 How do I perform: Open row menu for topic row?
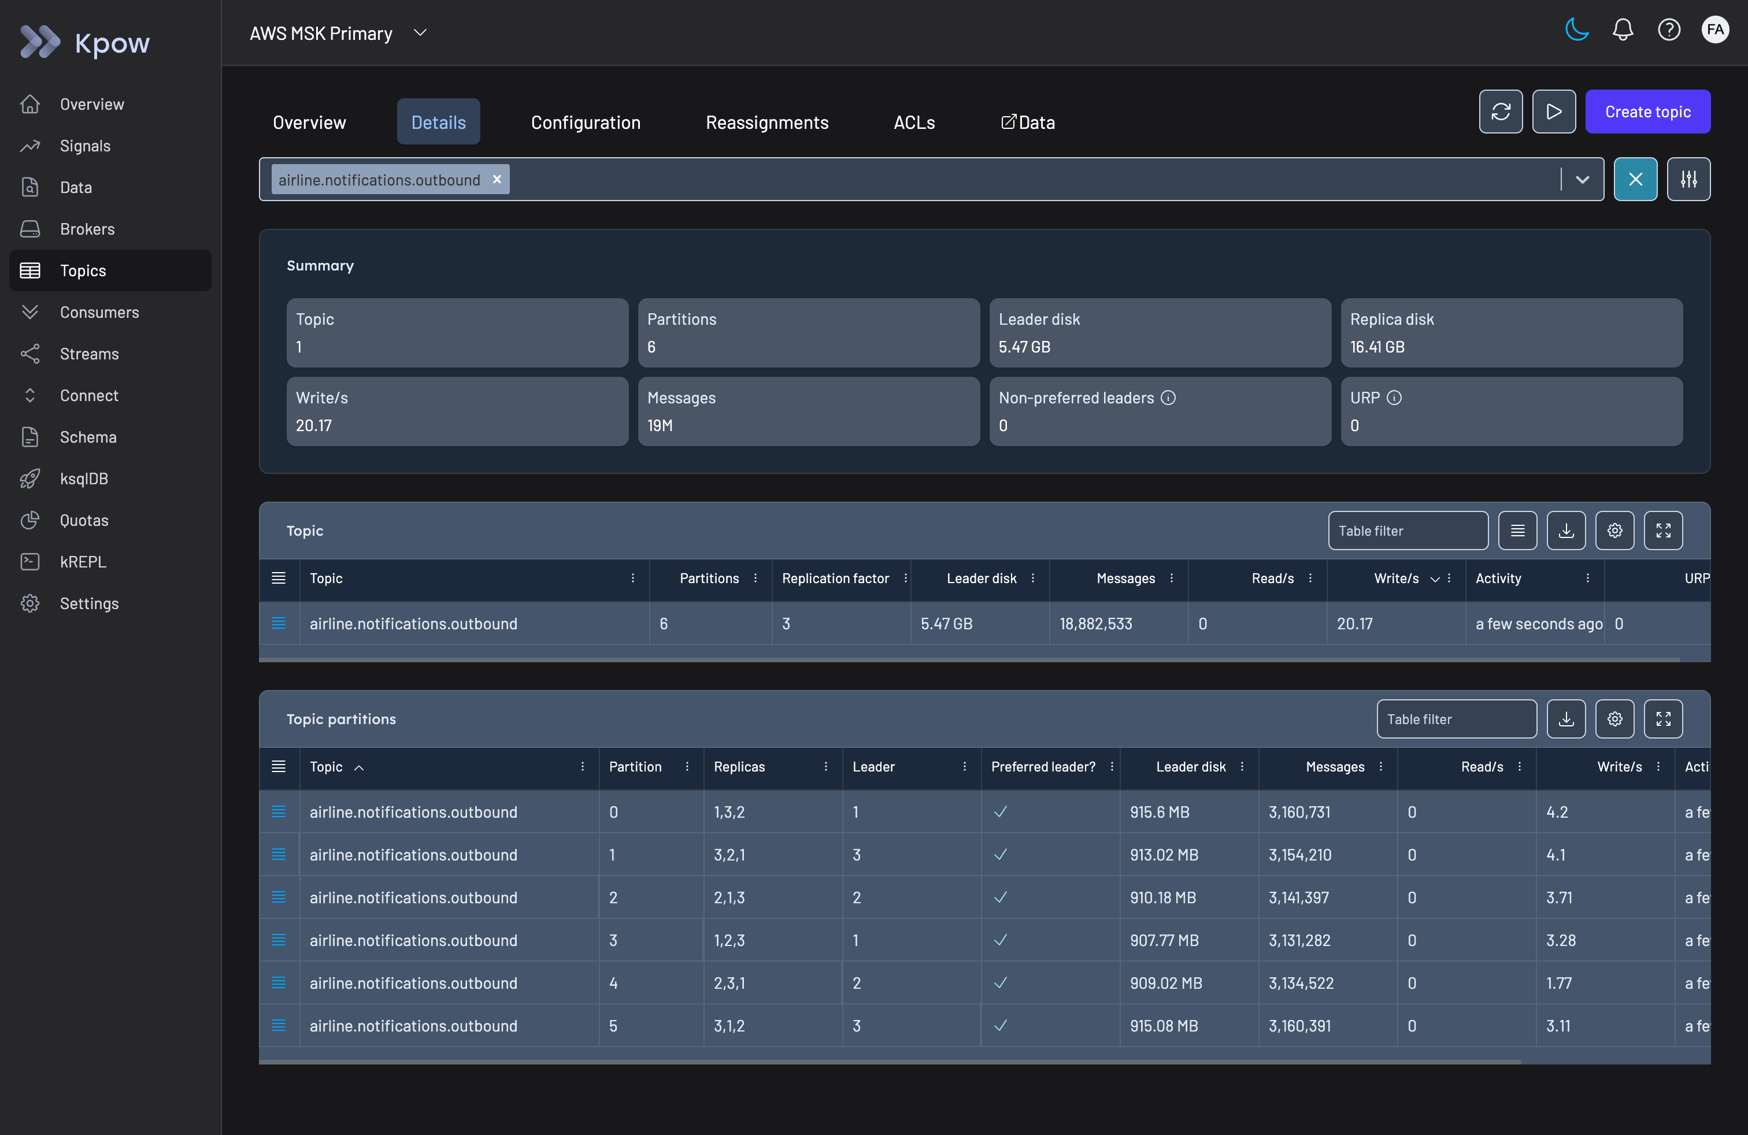[279, 624]
